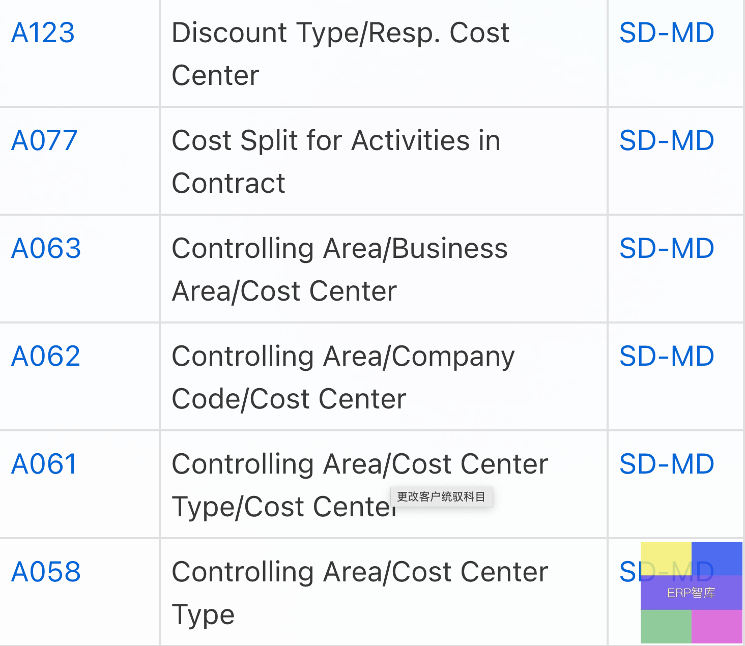Click SD-MD module link in A123 row

pos(667,33)
